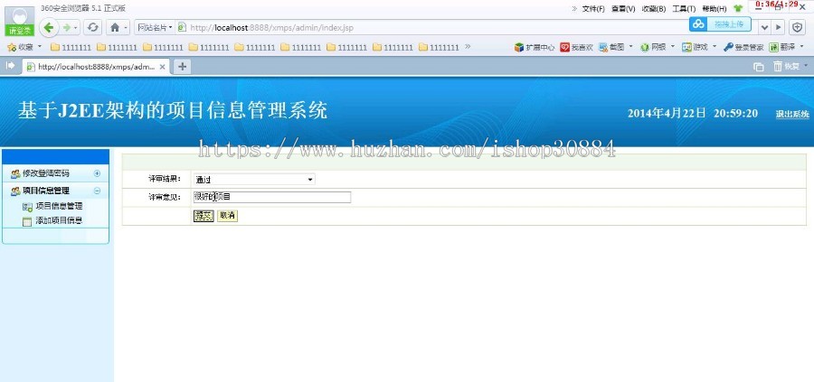Collapse 项目信息管理 with minus icon

click(97, 191)
